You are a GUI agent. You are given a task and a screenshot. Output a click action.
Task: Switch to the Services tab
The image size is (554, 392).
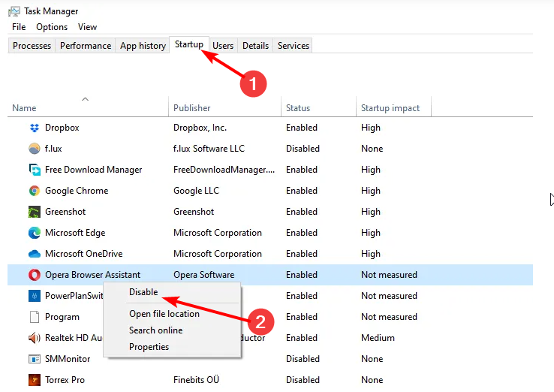tap(294, 46)
